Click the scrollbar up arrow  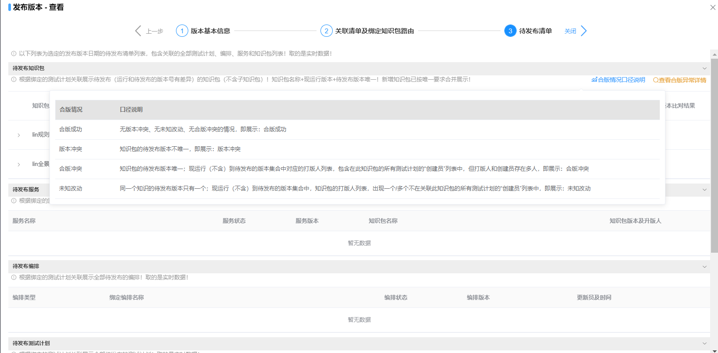coord(714,55)
